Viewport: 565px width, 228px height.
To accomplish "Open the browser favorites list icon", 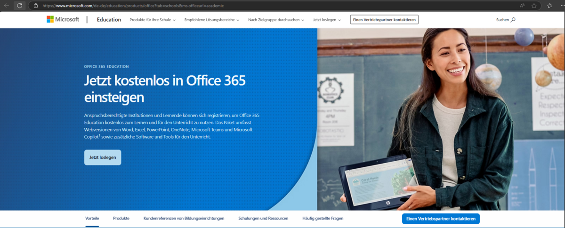I will 550,6.
